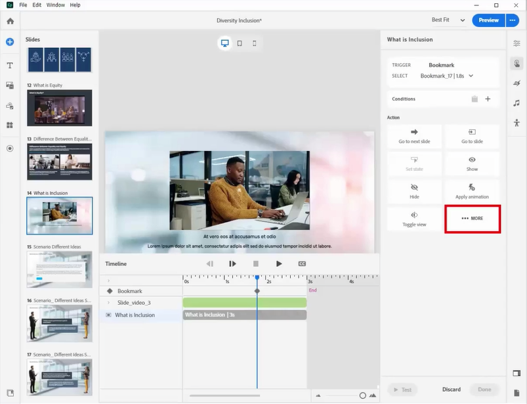
Task: Choose the Set state action
Action: 414,164
